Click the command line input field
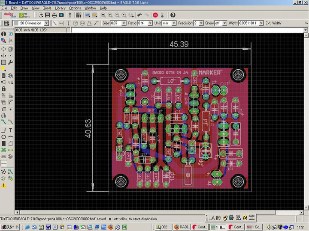Screen dimensions: 309x231 point(189,30)
